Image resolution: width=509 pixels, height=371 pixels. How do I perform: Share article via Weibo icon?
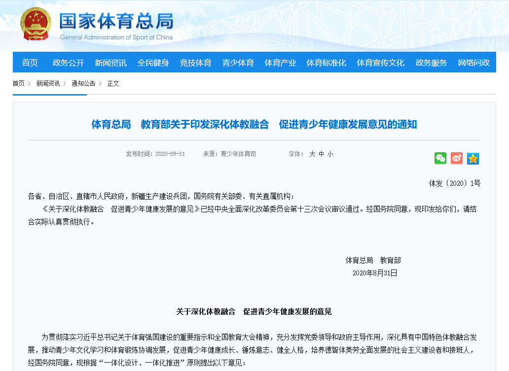tap(456, 158)
